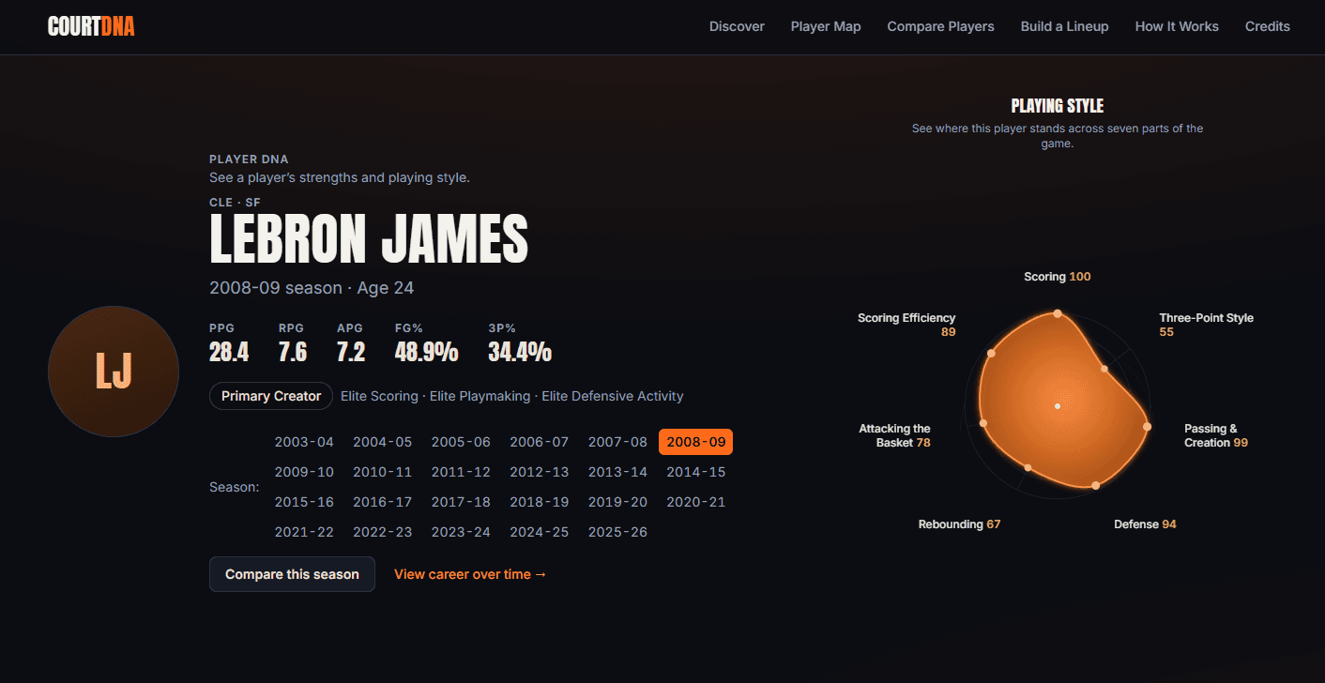Image resolution: width=1325 pixels, height=683 pixels.
Task: Select the 2015-16 season
Action: pos(304,502)
